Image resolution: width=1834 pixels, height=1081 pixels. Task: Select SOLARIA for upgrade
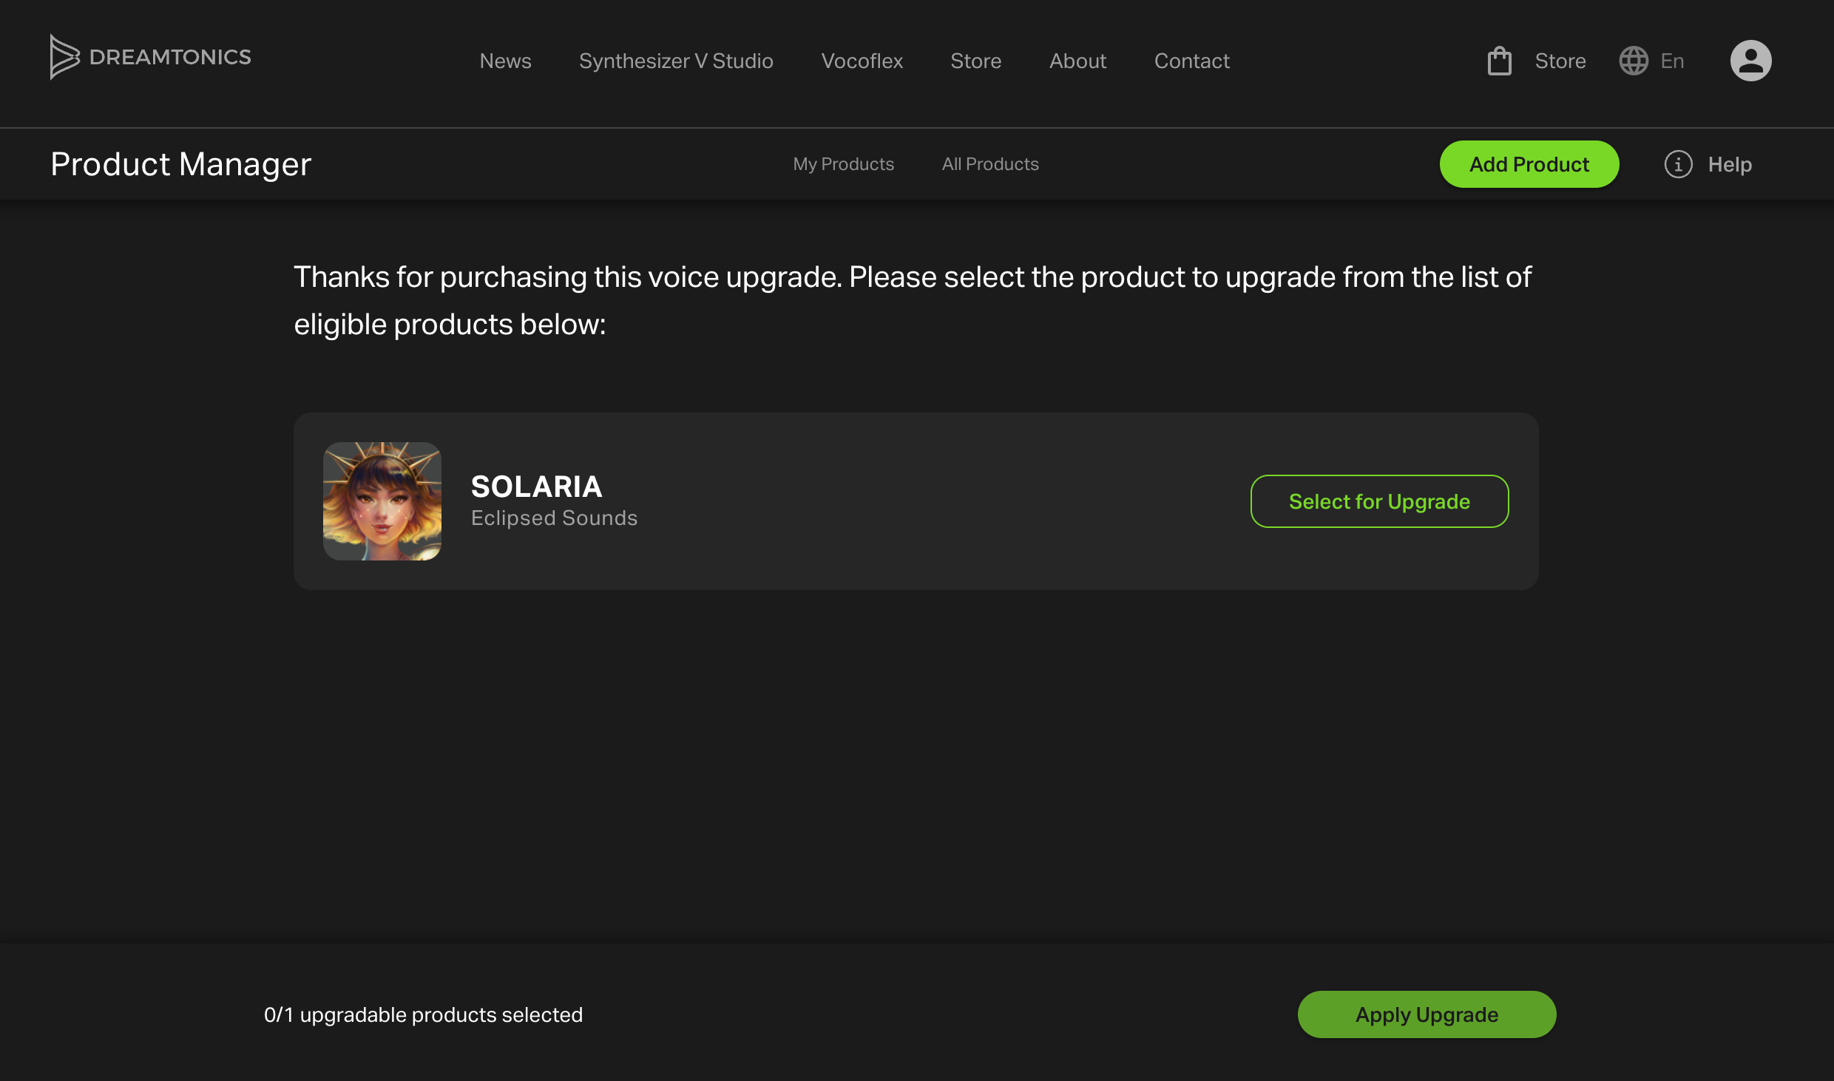[1379, 501]
